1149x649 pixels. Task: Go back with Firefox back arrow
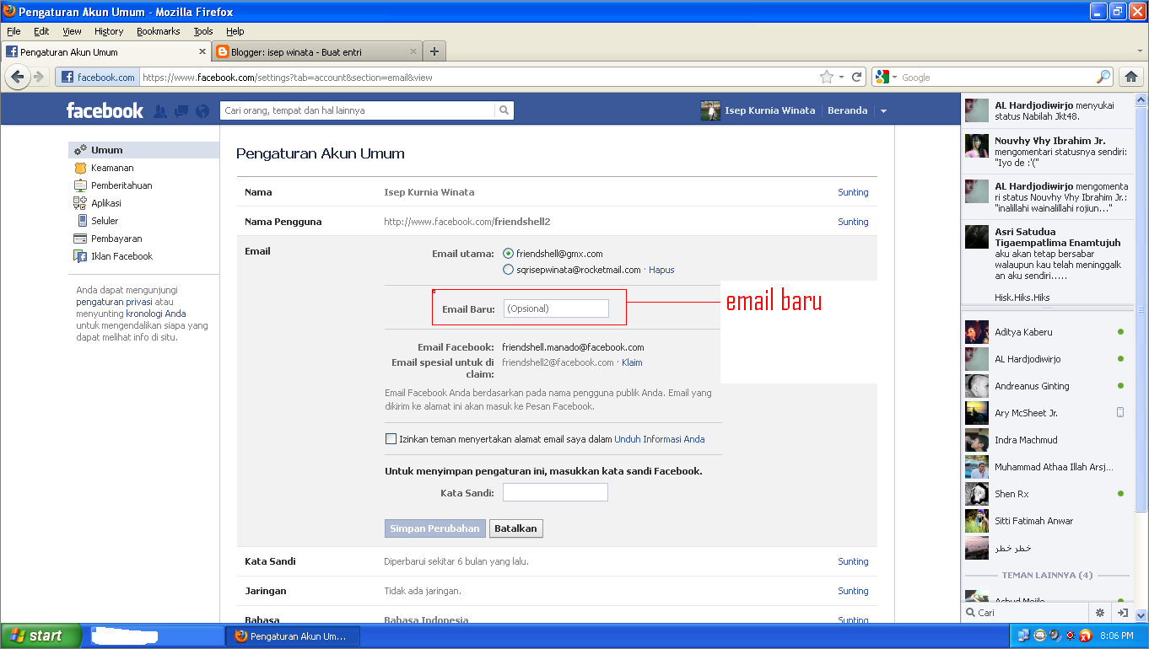point(18,77)
